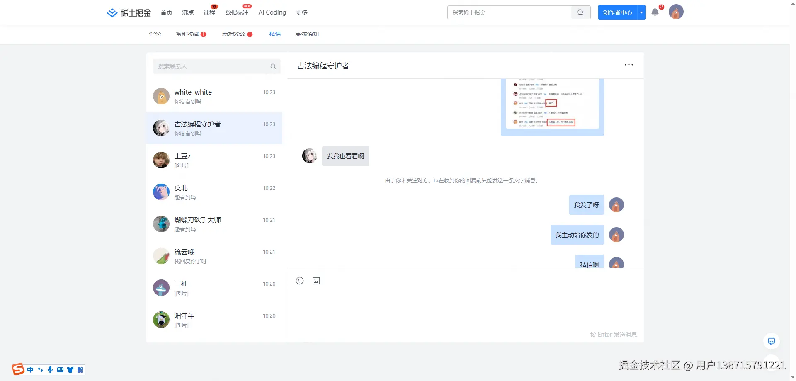796x381 pixels.
Task: Switch to the 系统通知 tab
Action: tap(307, 34)
